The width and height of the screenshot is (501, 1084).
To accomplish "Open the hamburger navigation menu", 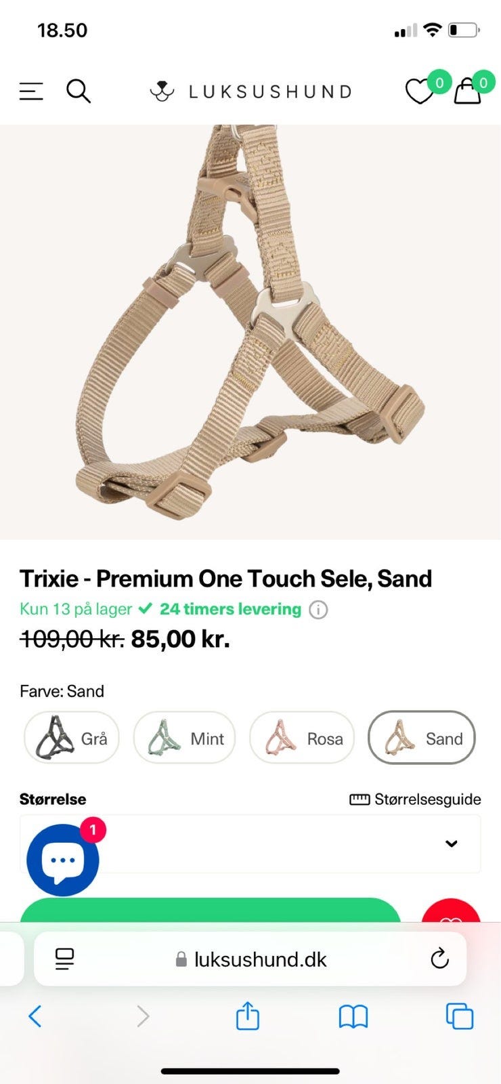I will [x=31, y=91].
